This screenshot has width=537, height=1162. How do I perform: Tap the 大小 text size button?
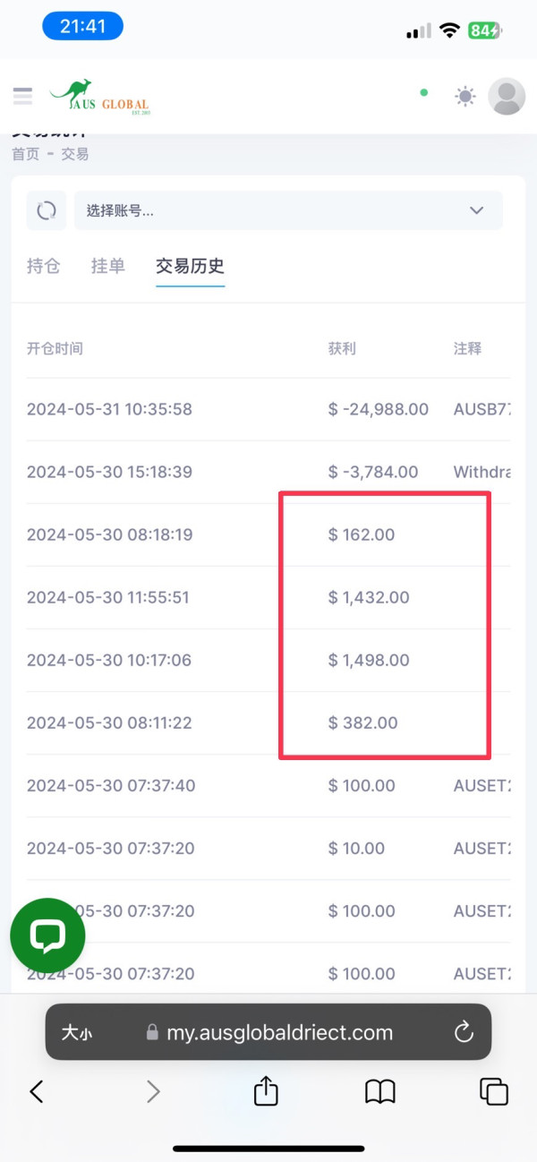(76, 1032)
